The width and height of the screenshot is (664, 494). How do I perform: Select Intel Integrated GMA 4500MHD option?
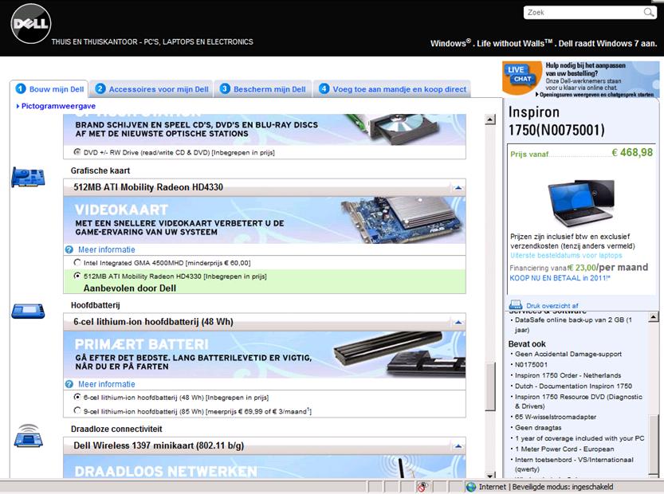77,262
